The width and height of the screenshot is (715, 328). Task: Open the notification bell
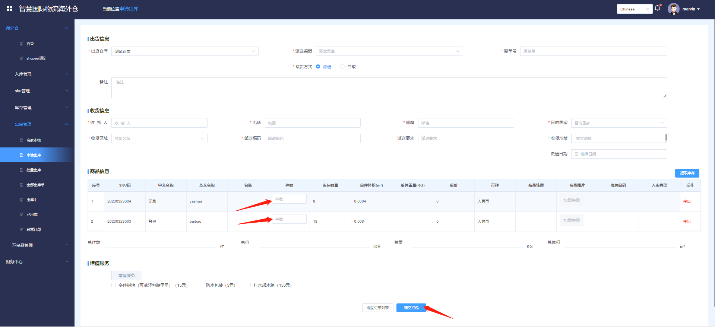point(657,8)
